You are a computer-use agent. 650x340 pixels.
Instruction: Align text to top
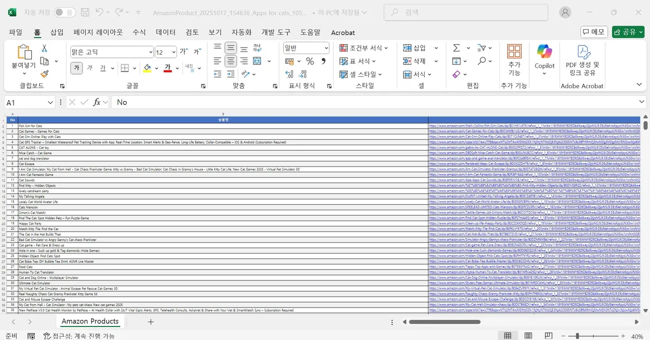[x=217, y=48]
